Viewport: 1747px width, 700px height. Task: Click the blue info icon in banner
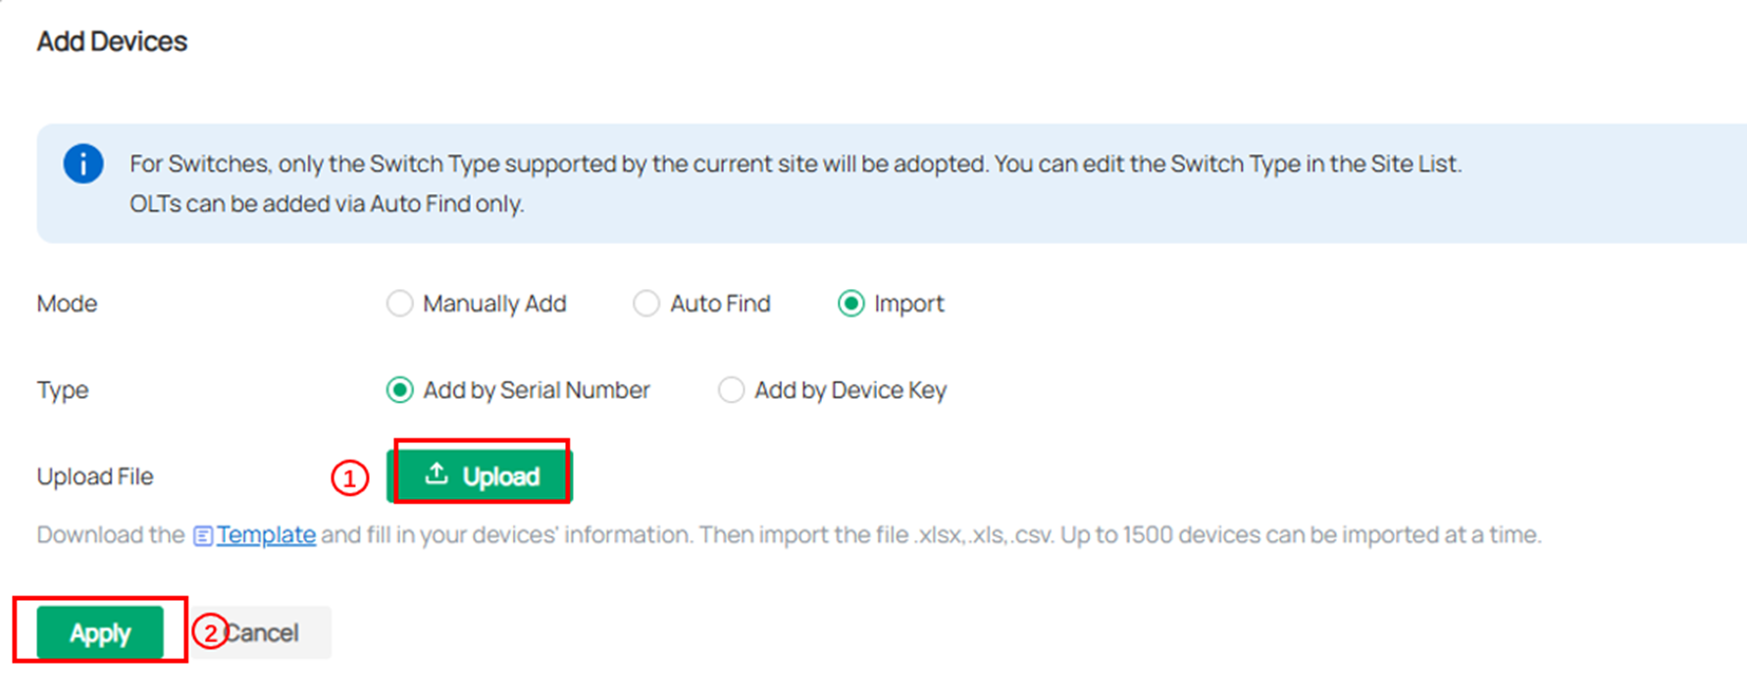83,164
